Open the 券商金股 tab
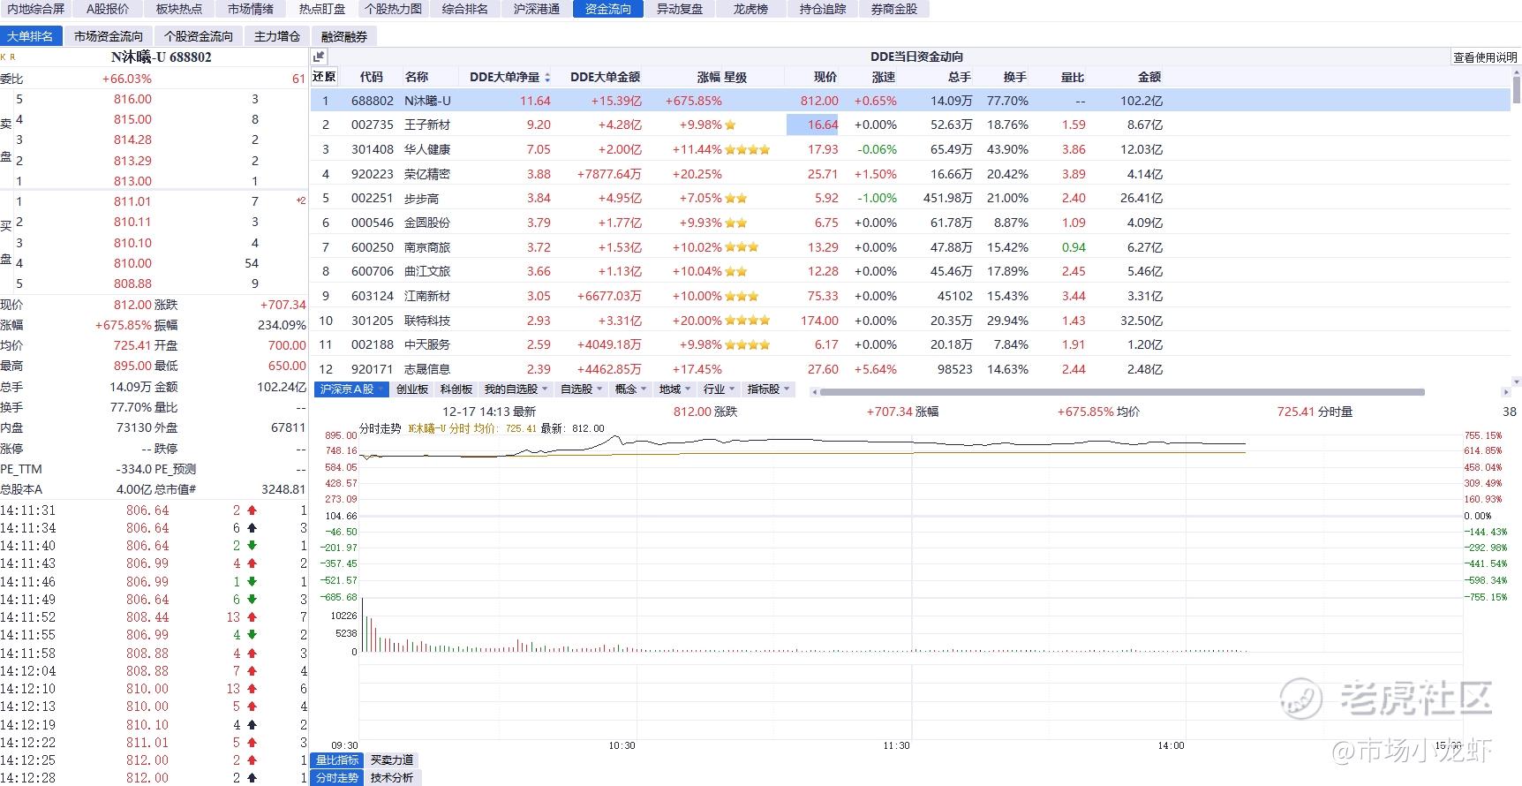Viewport: 1522px width, 786px height. coord(893,9)
